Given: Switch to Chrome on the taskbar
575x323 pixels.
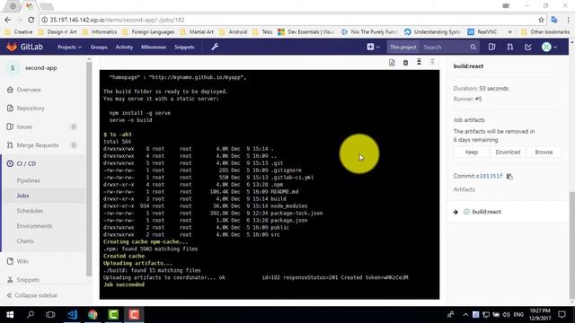Looking at the screenshot, I should [x=93, y=315].
